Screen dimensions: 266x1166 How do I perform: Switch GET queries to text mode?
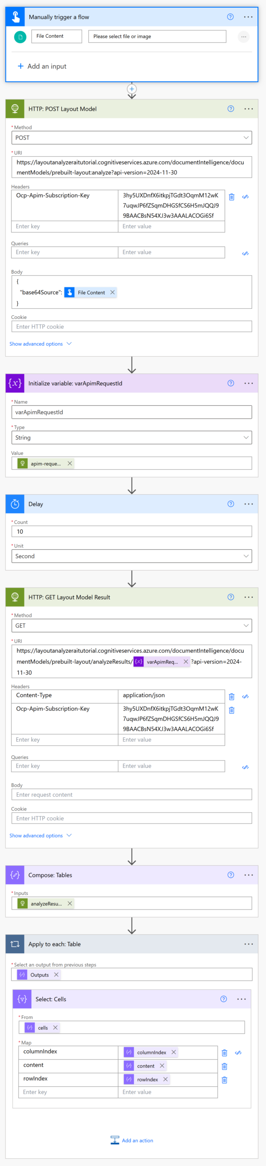(245, 767)
